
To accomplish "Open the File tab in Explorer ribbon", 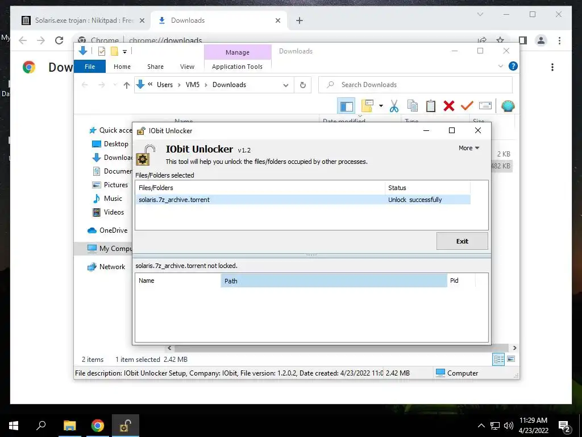I will (x=90, y=67).
